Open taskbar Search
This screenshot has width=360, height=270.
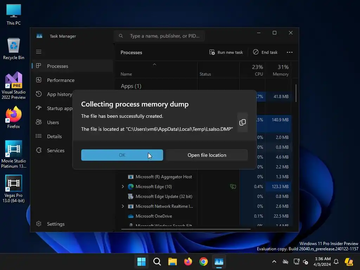[157, 262]
